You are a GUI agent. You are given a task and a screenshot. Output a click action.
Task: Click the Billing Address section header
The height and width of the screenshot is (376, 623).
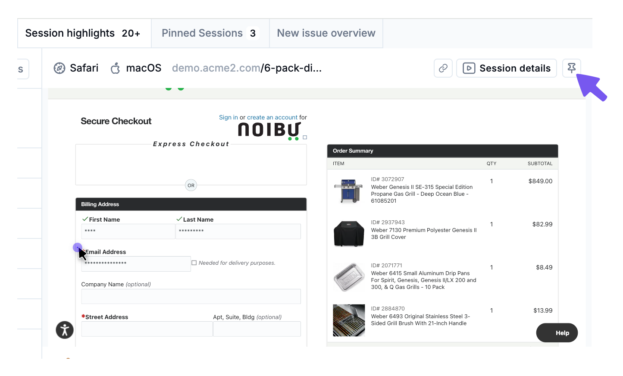pyautogui.click(x=191, y=204)
